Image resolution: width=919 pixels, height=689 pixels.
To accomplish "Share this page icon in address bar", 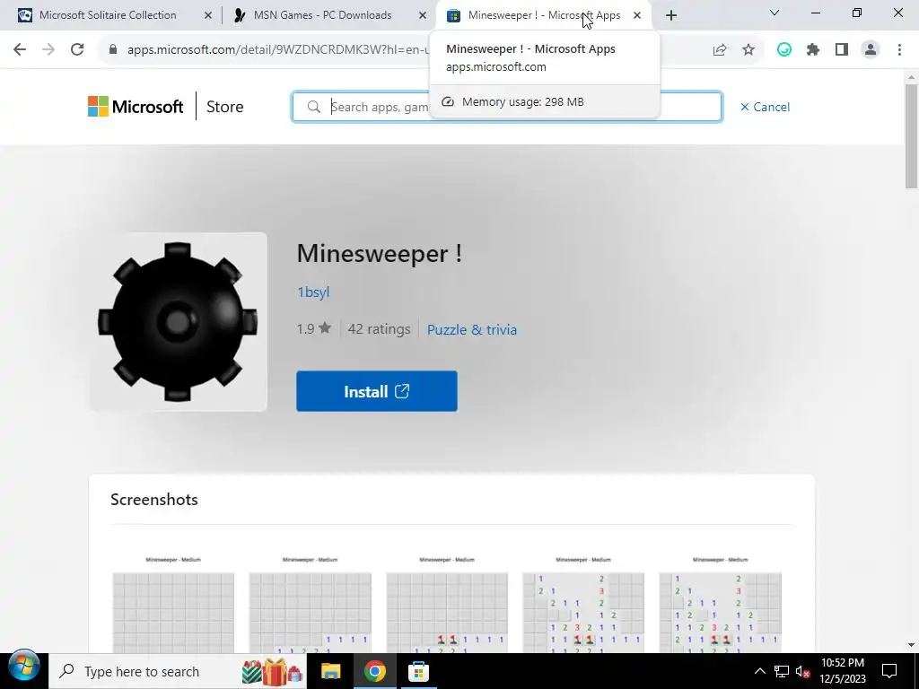I will pos(720,50).
